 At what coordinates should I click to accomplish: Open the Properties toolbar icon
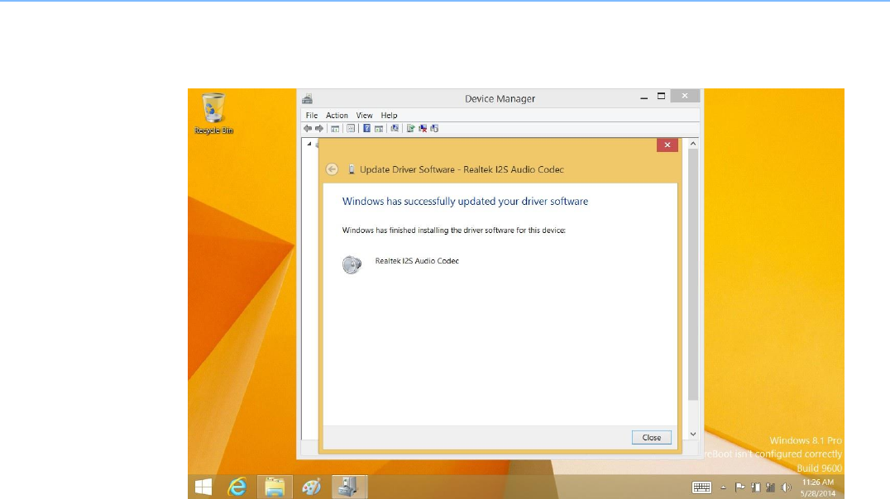351,129
